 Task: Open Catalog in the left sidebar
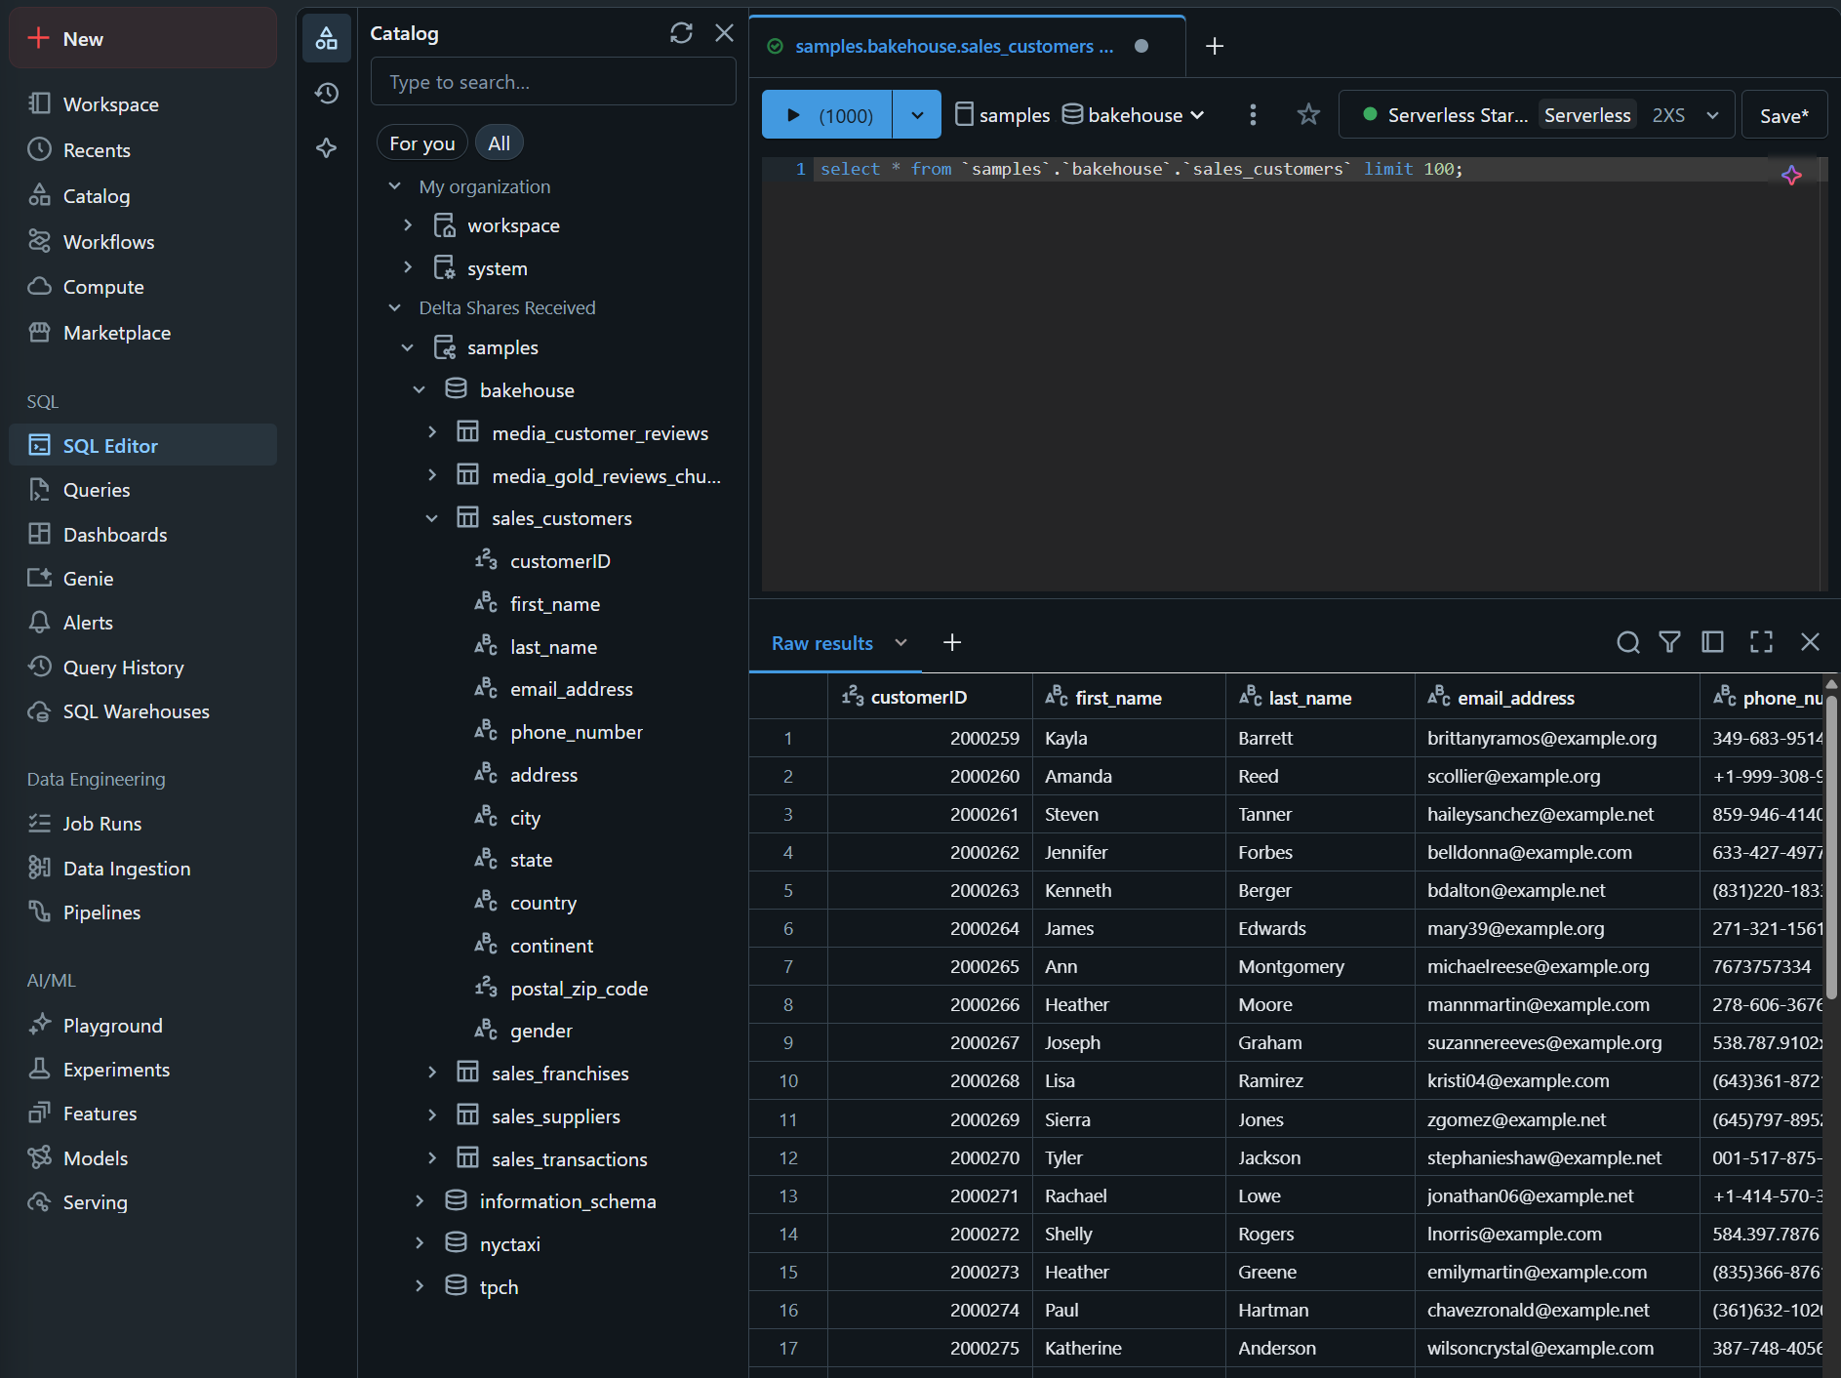pos(142,196)
